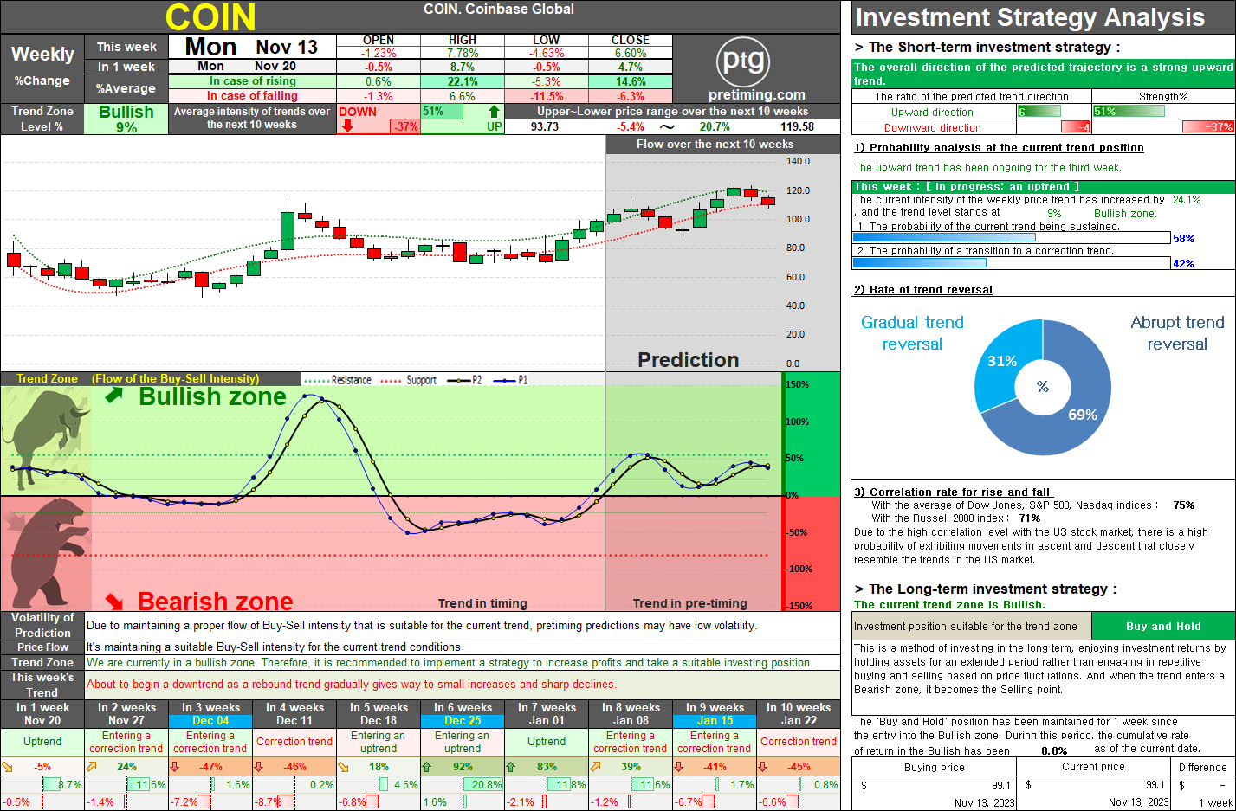Click the 31% light blue donut segment
1236x811 pixels.
pos(1005,361)
